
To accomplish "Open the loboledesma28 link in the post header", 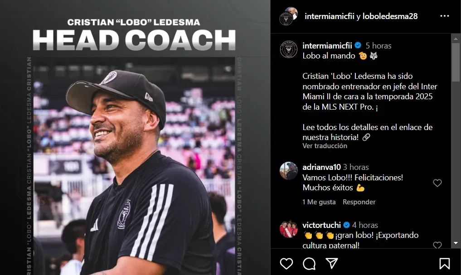I will point(390,16).
